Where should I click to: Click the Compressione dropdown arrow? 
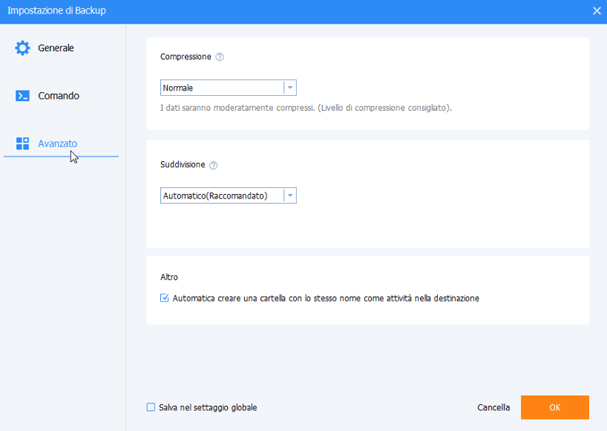point(290,88)
